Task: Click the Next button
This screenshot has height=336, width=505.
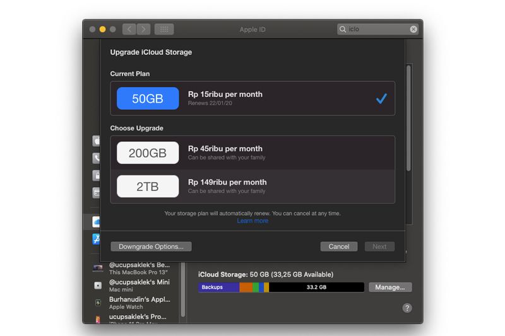Action: click(379, 246)
